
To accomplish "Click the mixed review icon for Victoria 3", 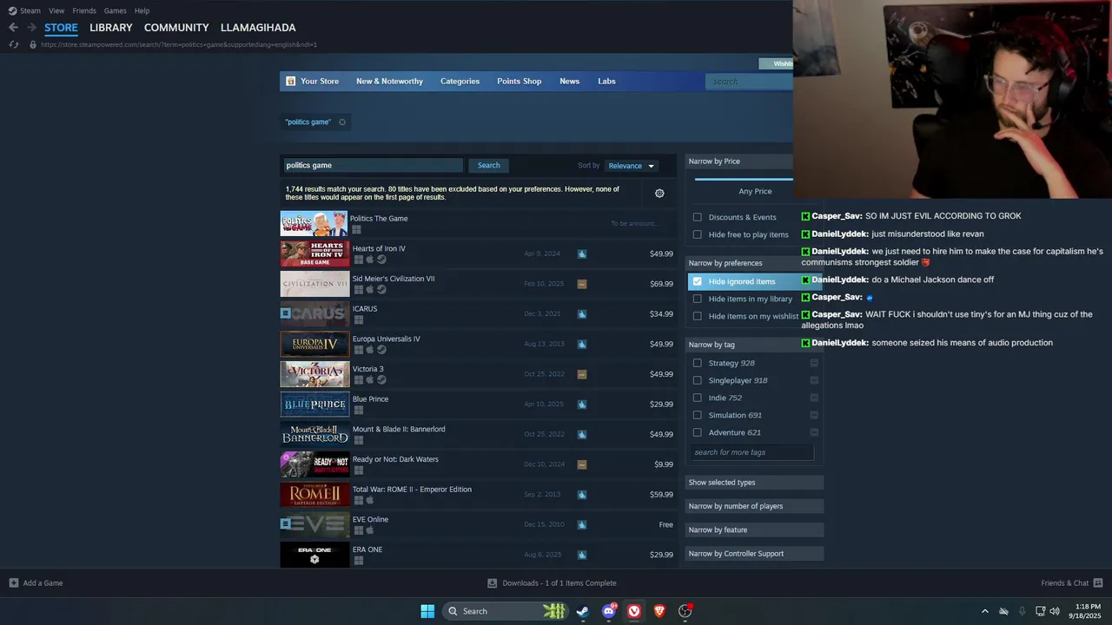I will point(582,374).
